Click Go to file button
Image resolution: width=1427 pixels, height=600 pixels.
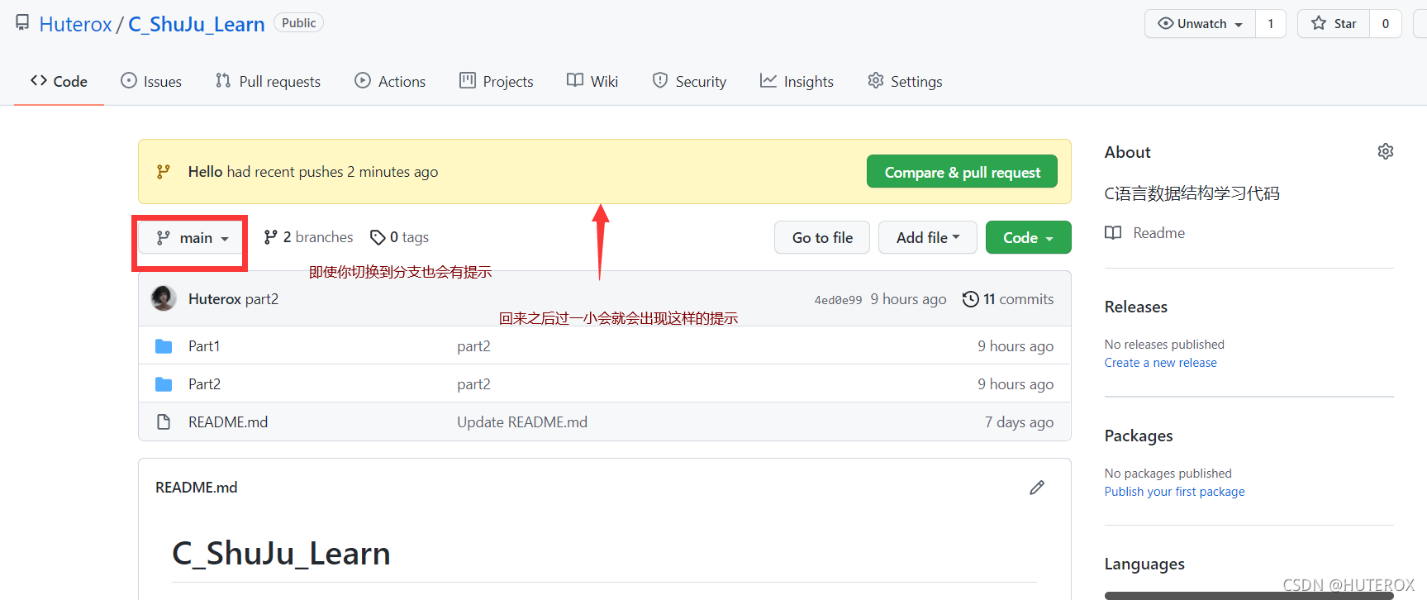(x=822, y=238)
